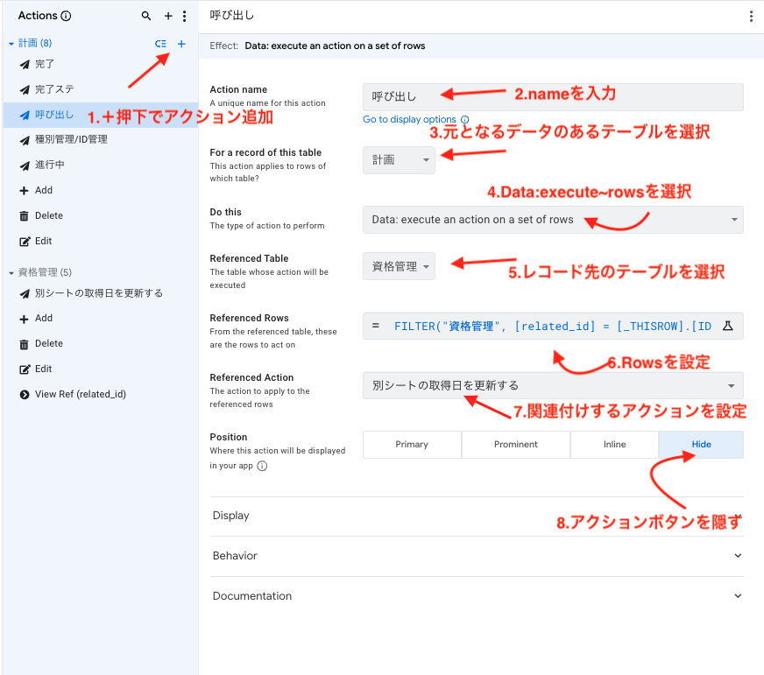
Task: Open the Do this action type dropdown
Action: click(553, 220)
